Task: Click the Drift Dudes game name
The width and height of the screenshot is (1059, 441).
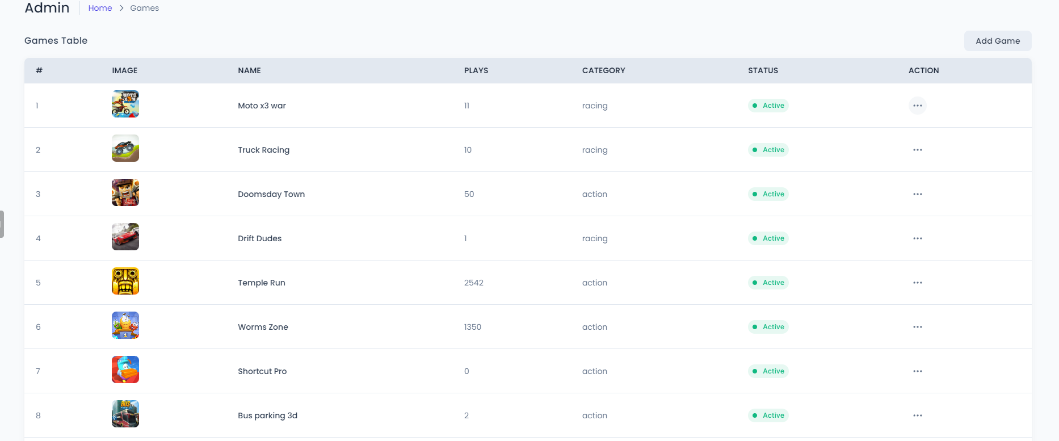Action: tap(259, 238)
